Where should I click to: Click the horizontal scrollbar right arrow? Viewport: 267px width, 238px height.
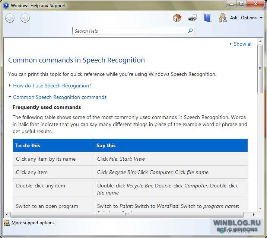[x=254, y=215]
